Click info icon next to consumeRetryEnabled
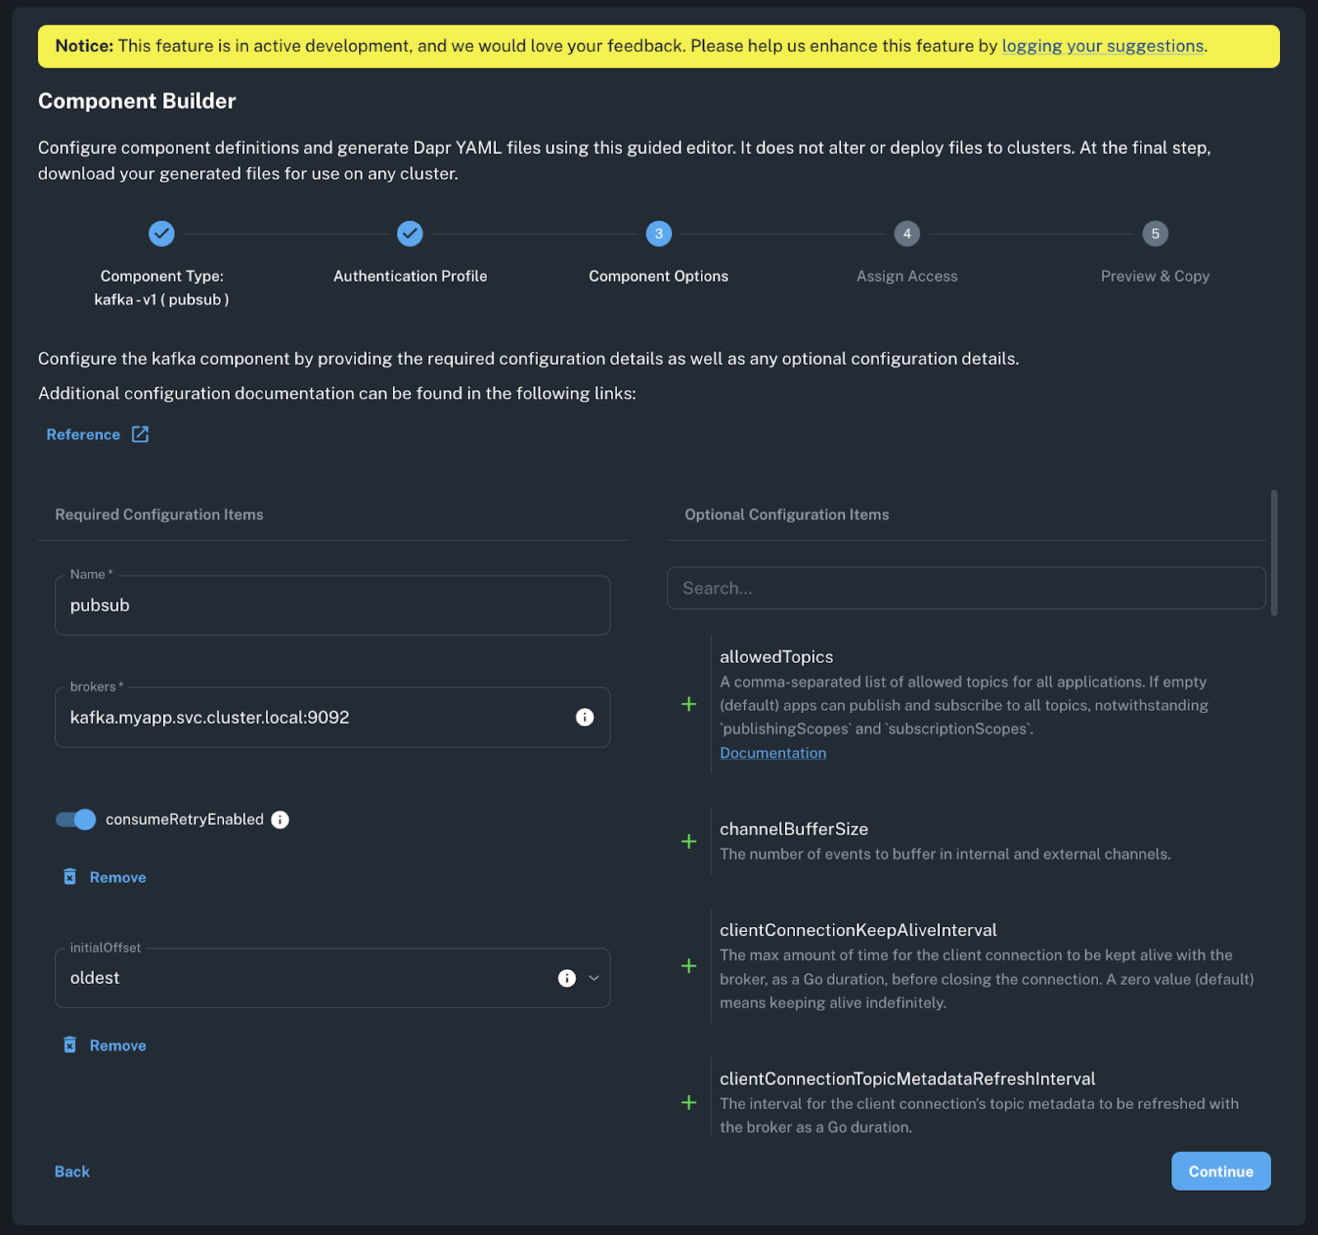The image size is (1318, 1235). coord(280,819)
